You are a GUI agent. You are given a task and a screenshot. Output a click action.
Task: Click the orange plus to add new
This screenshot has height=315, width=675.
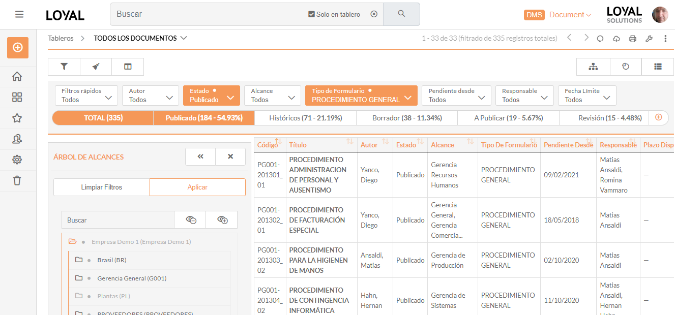pos(17,47)
